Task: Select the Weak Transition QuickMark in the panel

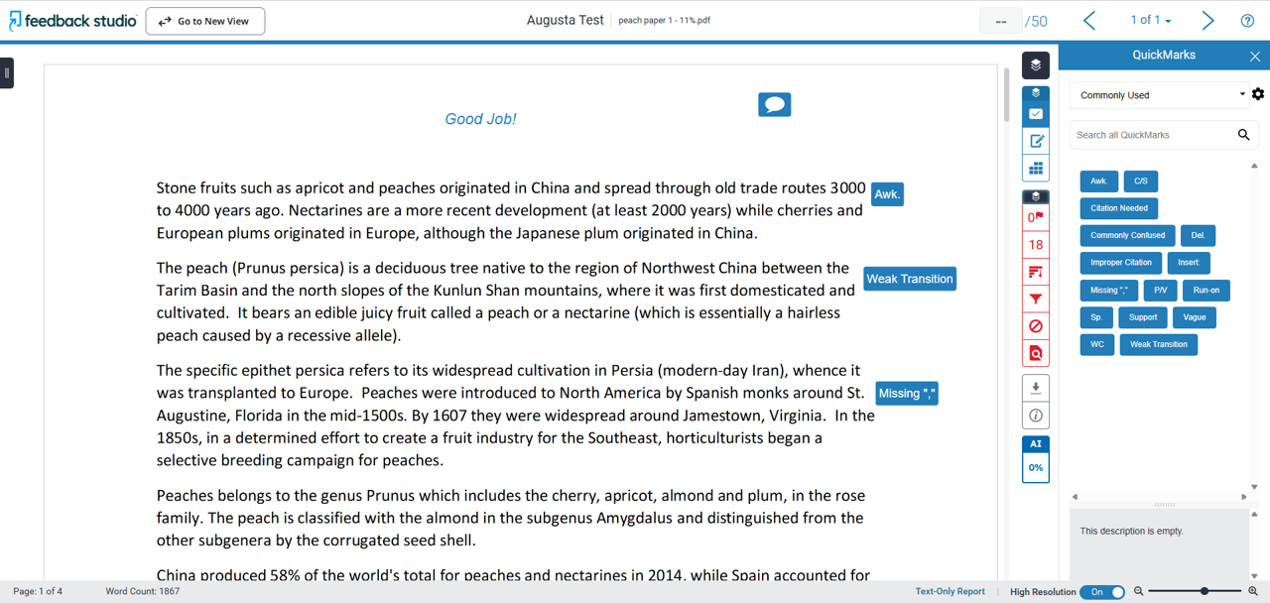Action: coord(1158,344)
